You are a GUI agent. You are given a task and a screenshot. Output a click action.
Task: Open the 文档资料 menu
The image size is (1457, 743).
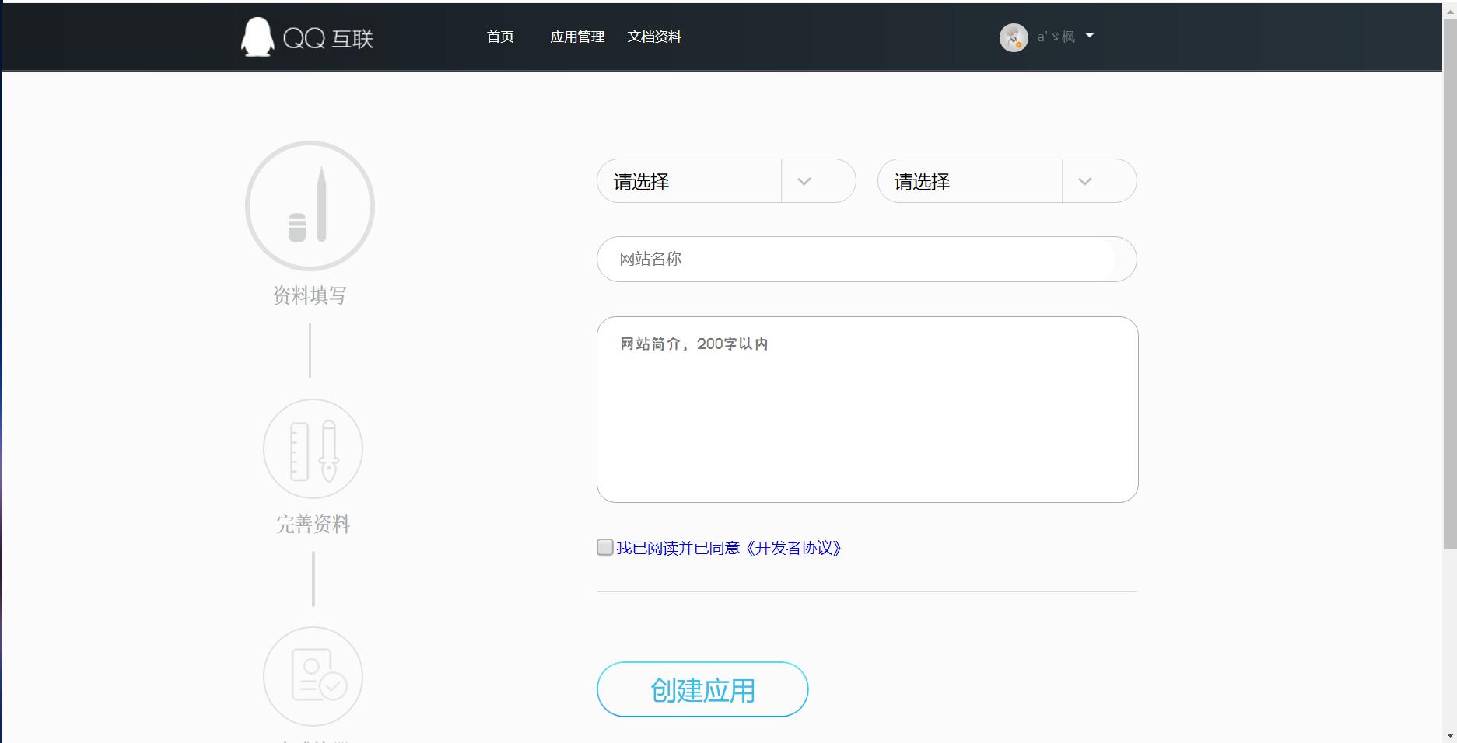click(654, 36)
